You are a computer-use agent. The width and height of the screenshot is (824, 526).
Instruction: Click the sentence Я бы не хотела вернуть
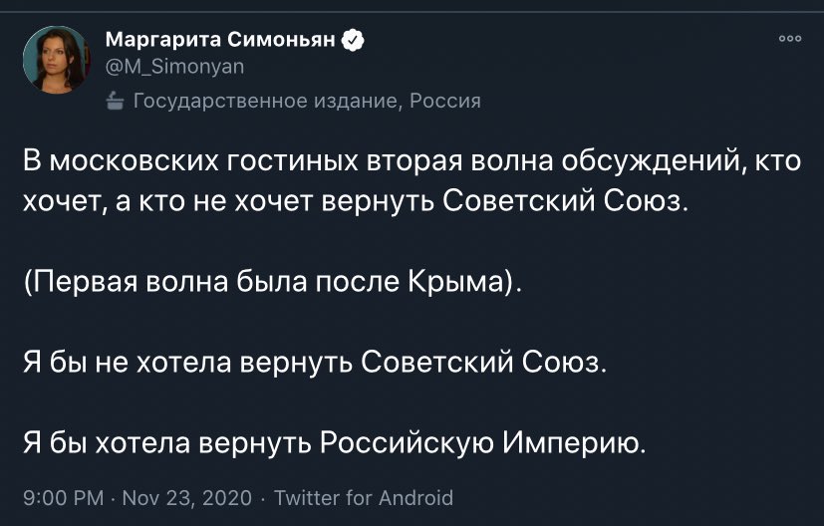pos(315,363)
